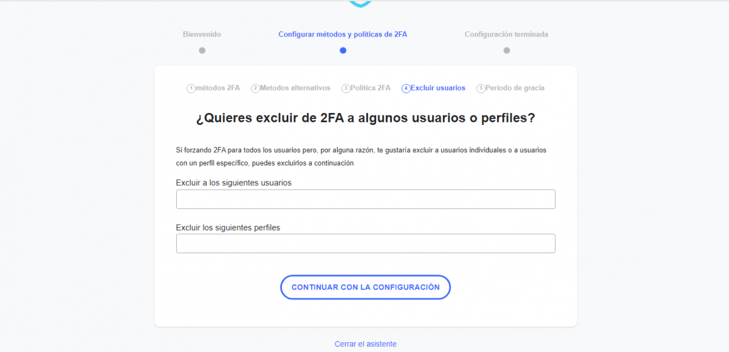Click the numbered circle beside Metodos alternativos

255,89
